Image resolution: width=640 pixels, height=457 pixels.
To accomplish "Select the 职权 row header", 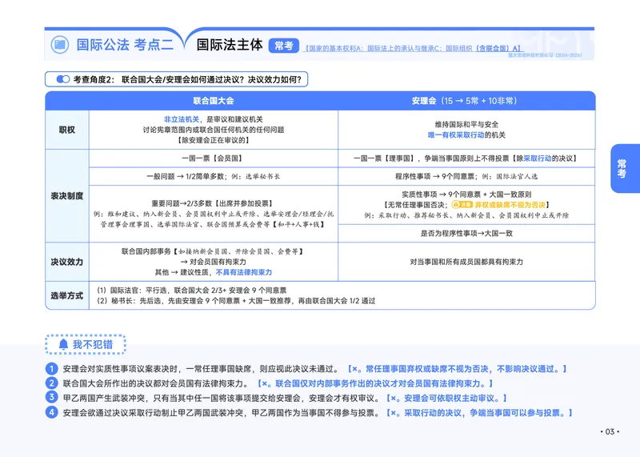I will click(x=67, y=130).
